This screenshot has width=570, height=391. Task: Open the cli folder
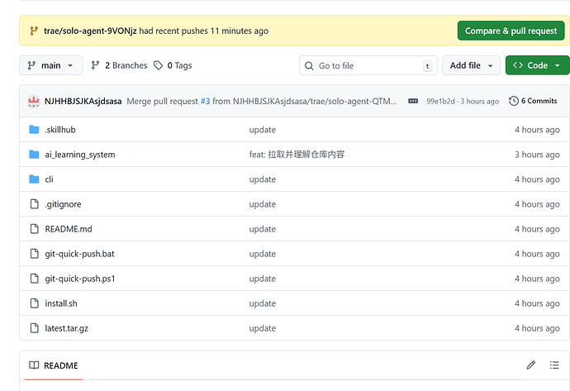pos(49,179)
